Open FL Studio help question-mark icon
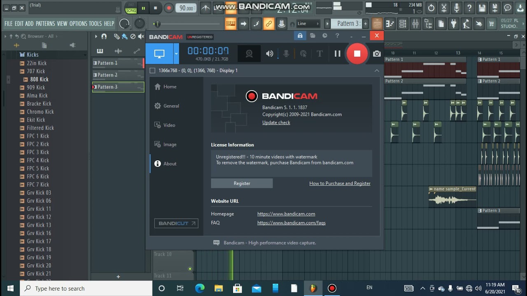This screenshot has width=527, height=296. [469, 8]
